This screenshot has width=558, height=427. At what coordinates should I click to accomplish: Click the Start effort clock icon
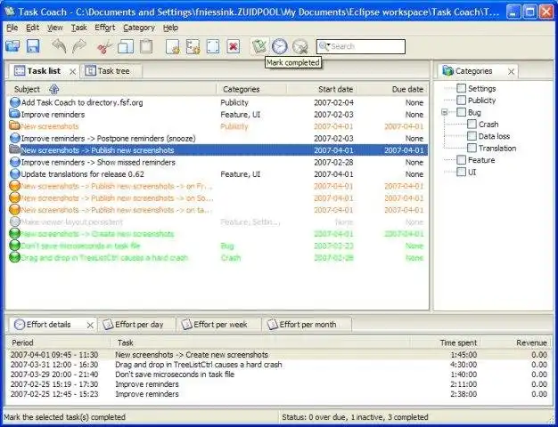click(280, 46)
